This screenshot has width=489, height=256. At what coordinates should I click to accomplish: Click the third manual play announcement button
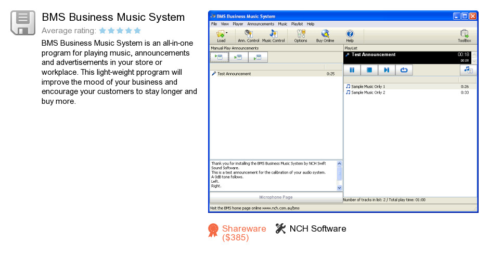(258, 57)
